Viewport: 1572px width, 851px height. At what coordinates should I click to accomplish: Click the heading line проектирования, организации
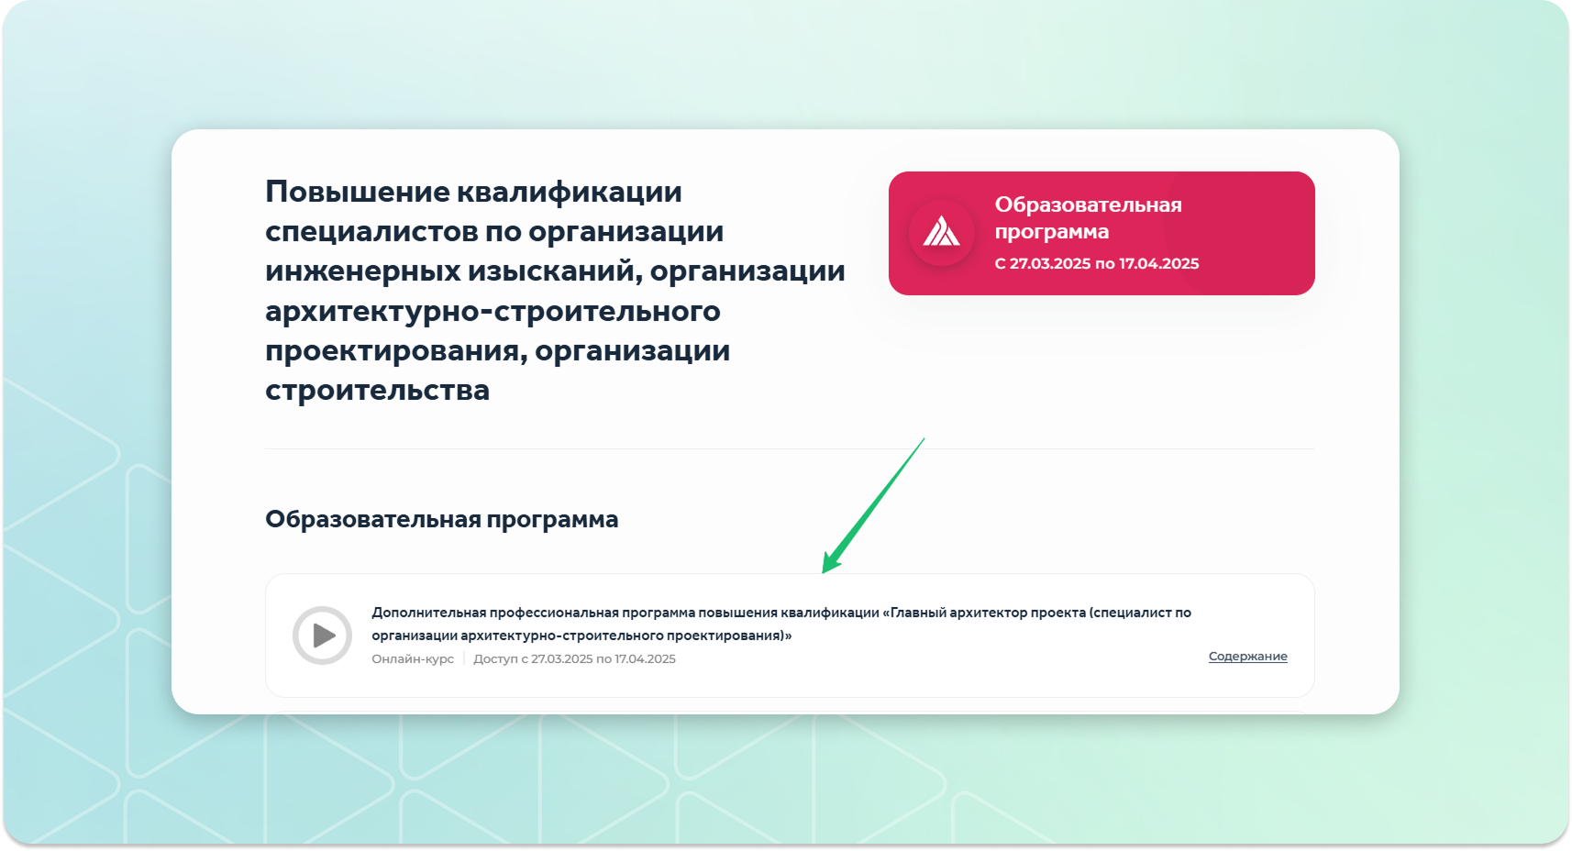coord(497,351)
